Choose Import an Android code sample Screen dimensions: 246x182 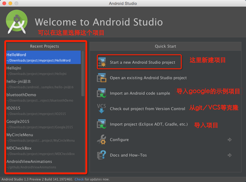[140, 93]
